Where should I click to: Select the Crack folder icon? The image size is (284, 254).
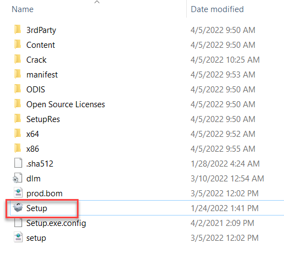click(18, 59)
